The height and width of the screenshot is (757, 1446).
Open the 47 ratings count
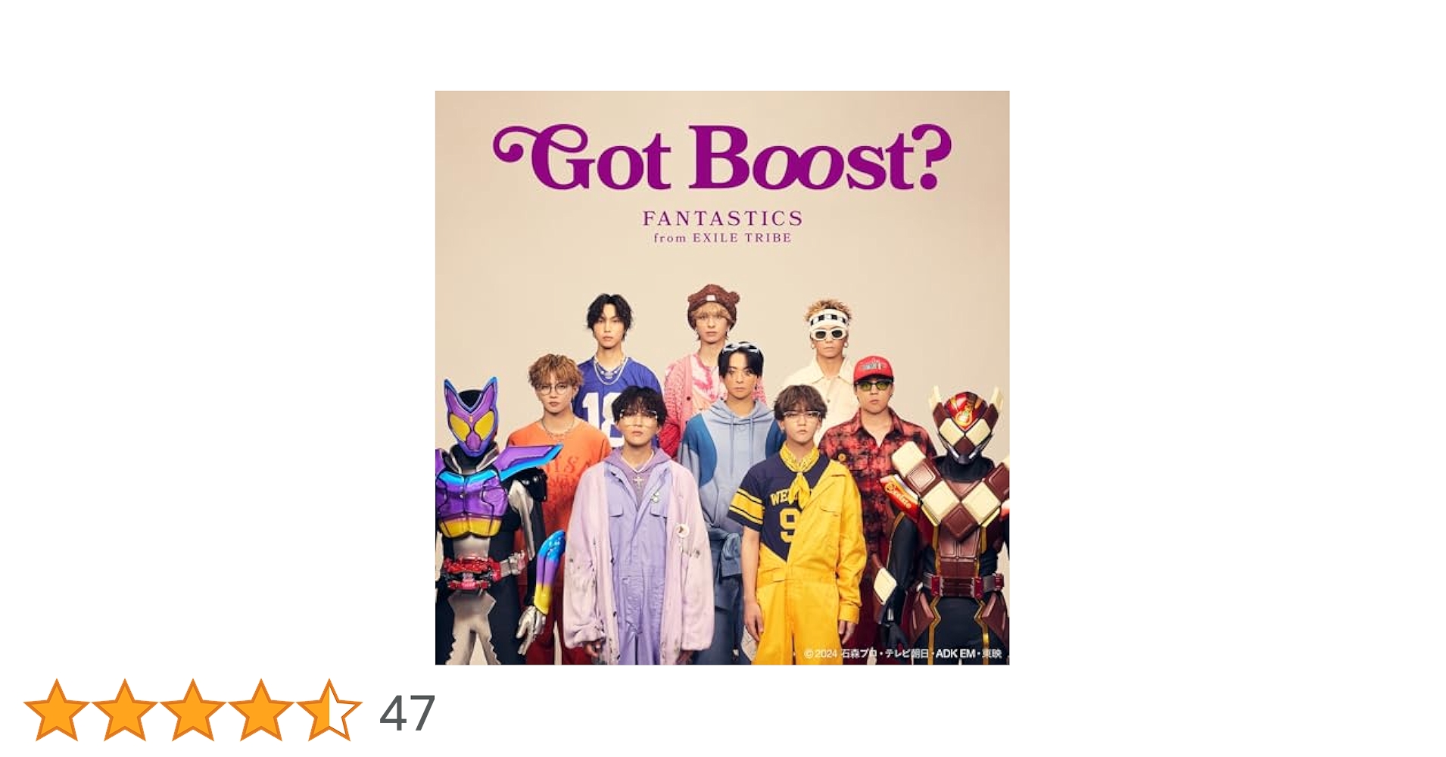407,712
